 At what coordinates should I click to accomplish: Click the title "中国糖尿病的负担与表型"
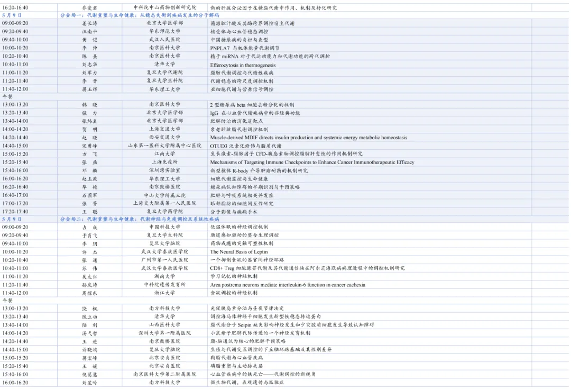click(x=239, y=40)
